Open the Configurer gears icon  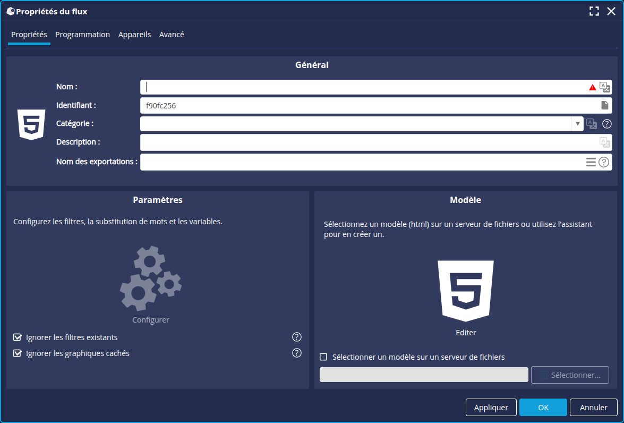[151, 278]
